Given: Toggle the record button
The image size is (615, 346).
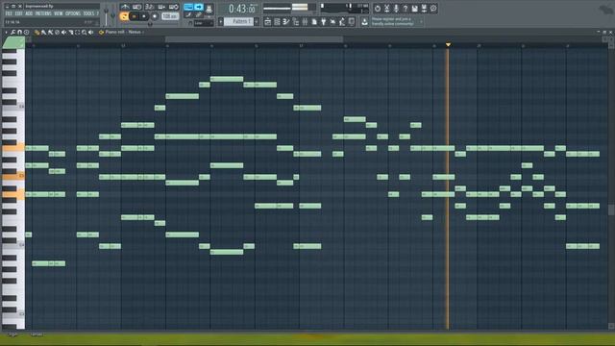Looking at the screenshot, I should (155, 16).
